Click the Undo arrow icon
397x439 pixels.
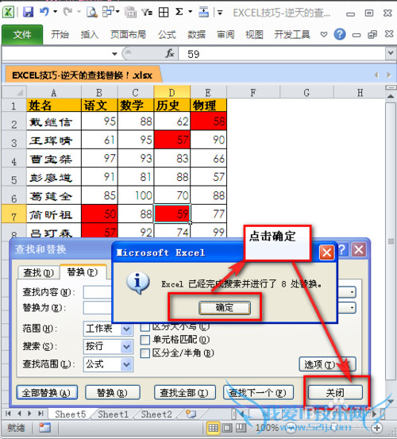[44, 12]
